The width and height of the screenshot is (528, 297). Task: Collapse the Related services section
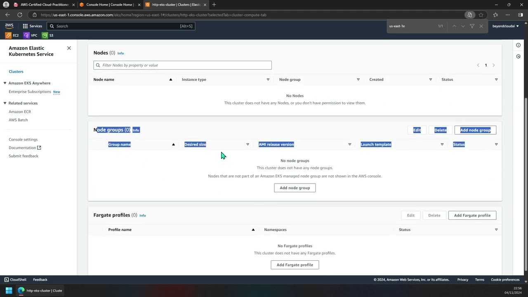[x=5, y=103]
